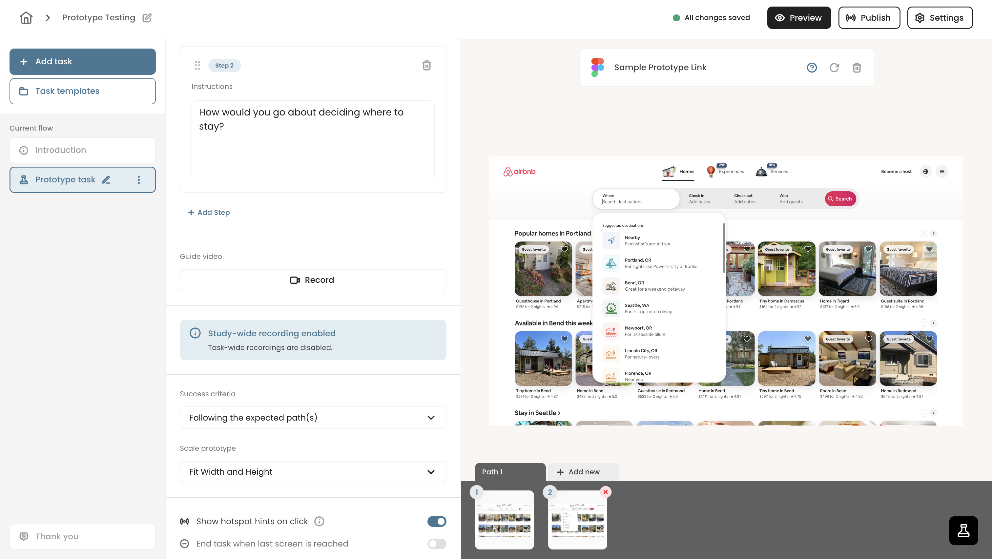Add new path tab
Screen dimensions: 992x559
[x=583, y=472]
